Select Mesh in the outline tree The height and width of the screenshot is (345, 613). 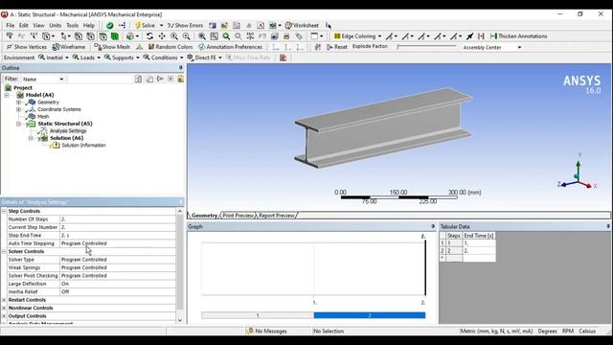(43, 117)
